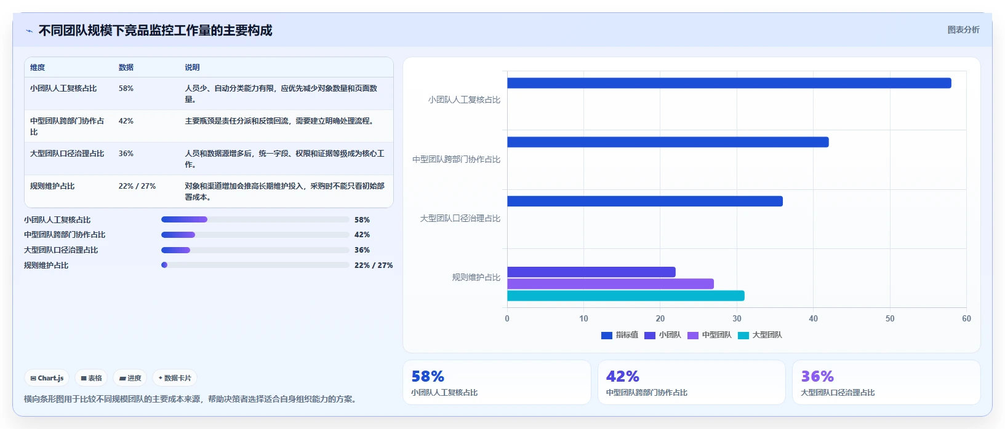
Task: Click the 22% / 27% table cell
Action: coord(137,186)
